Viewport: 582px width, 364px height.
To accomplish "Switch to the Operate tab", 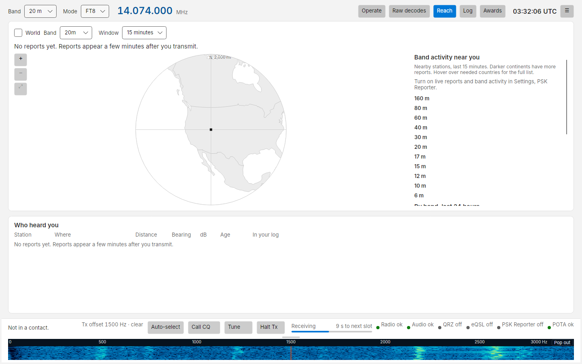I will click(372, 11).
